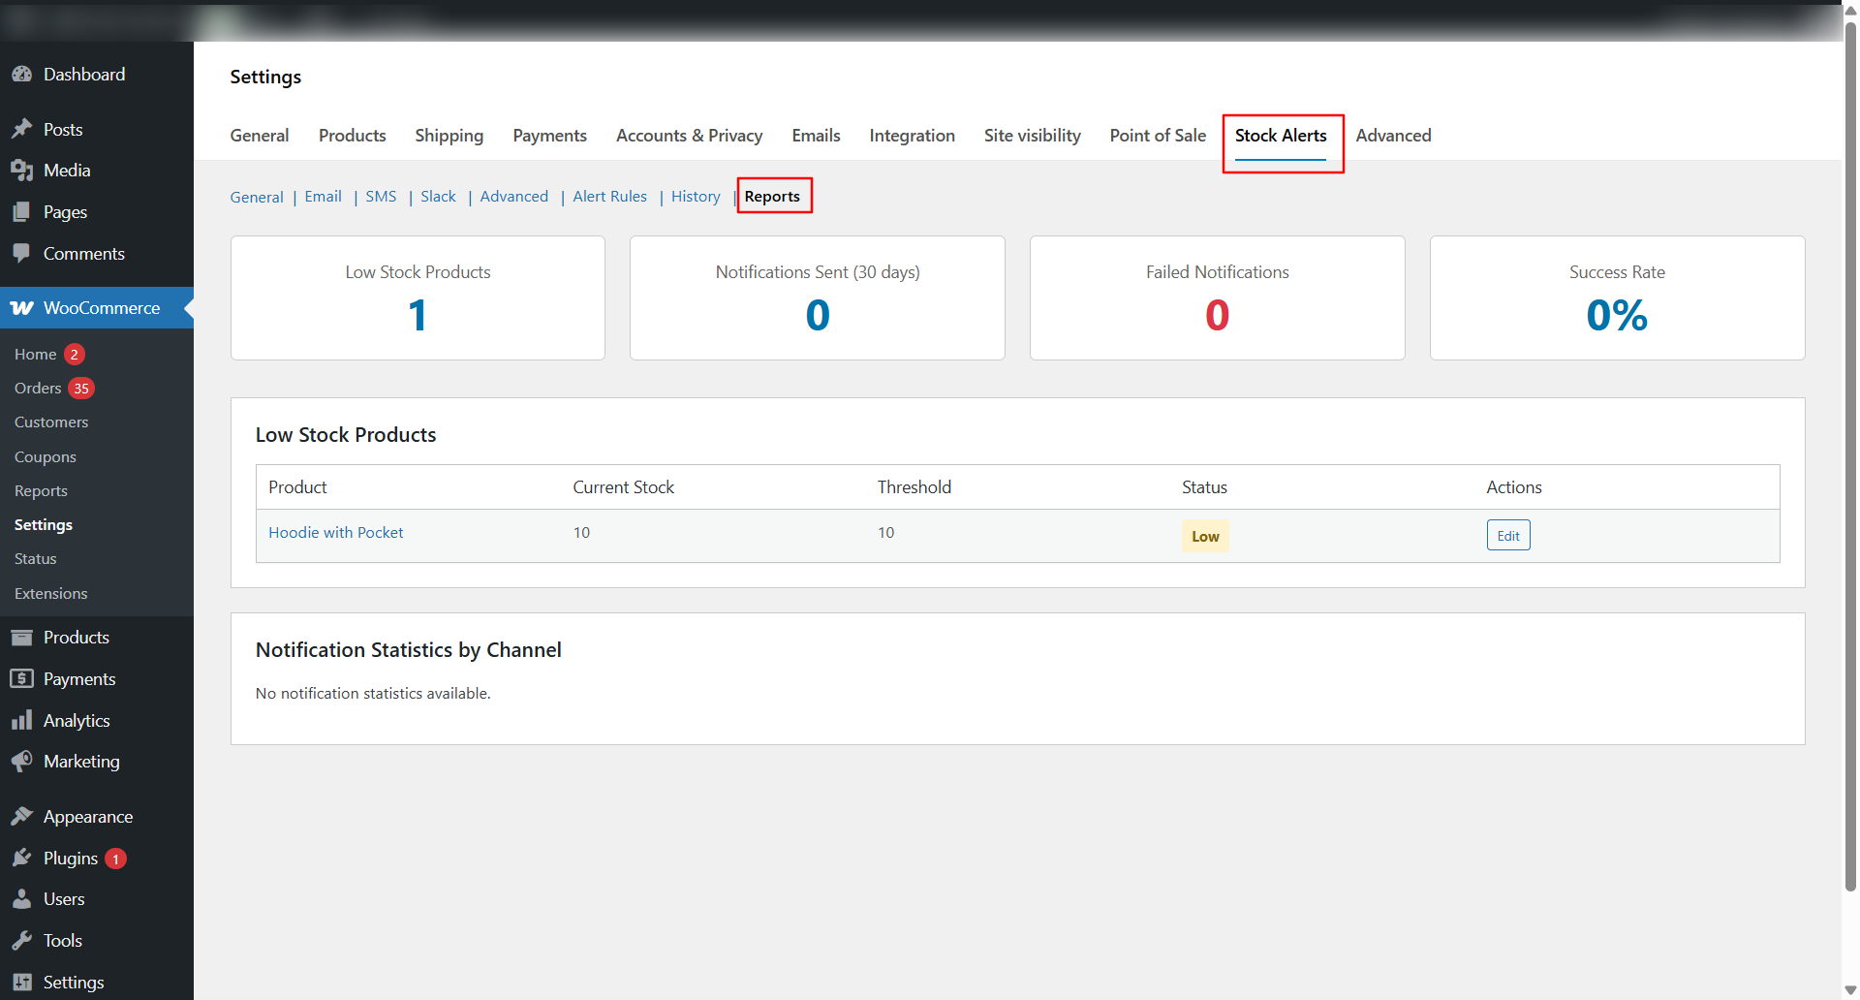This screenshot has width=1860, height=1000.
Task: Click the Orders count badge
Action: pos(81,388)
